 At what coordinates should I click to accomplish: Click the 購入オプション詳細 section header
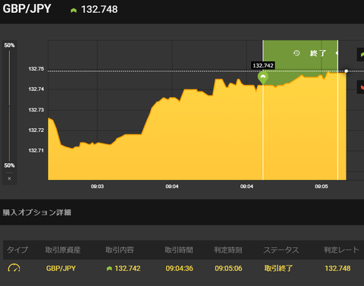click(37, 212)
